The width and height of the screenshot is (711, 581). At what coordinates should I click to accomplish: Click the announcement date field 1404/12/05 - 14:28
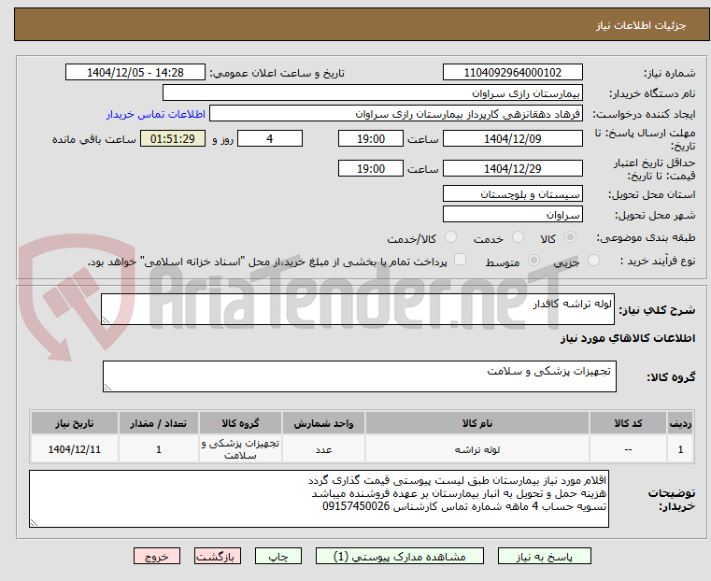[x=135, y=73]
